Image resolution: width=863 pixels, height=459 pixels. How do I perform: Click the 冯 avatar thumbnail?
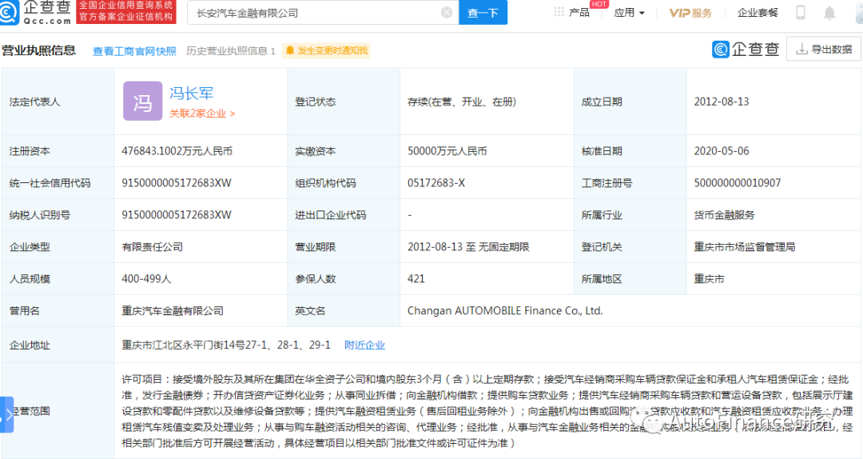click(142, 102)
